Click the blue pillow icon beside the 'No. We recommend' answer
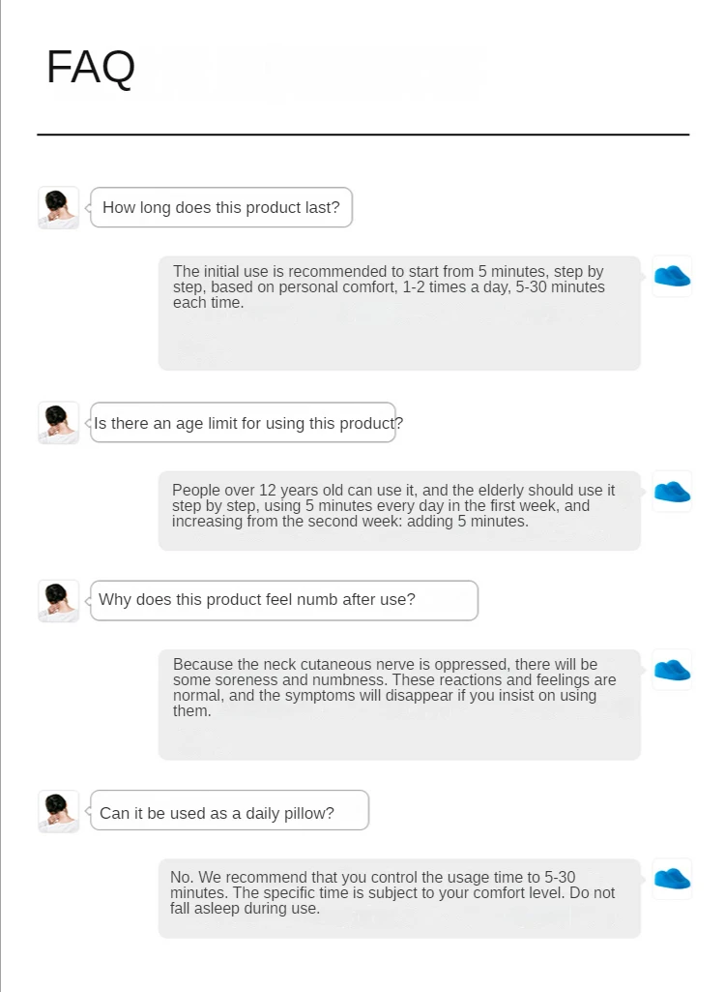This screenshot has width=725, height=992. pos(672,879)
